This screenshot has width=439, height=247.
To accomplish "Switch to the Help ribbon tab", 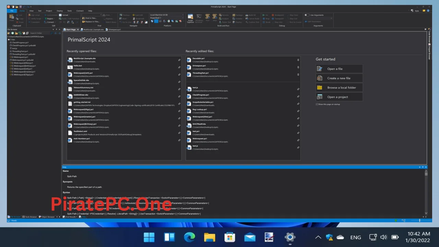I will [90, 11].
